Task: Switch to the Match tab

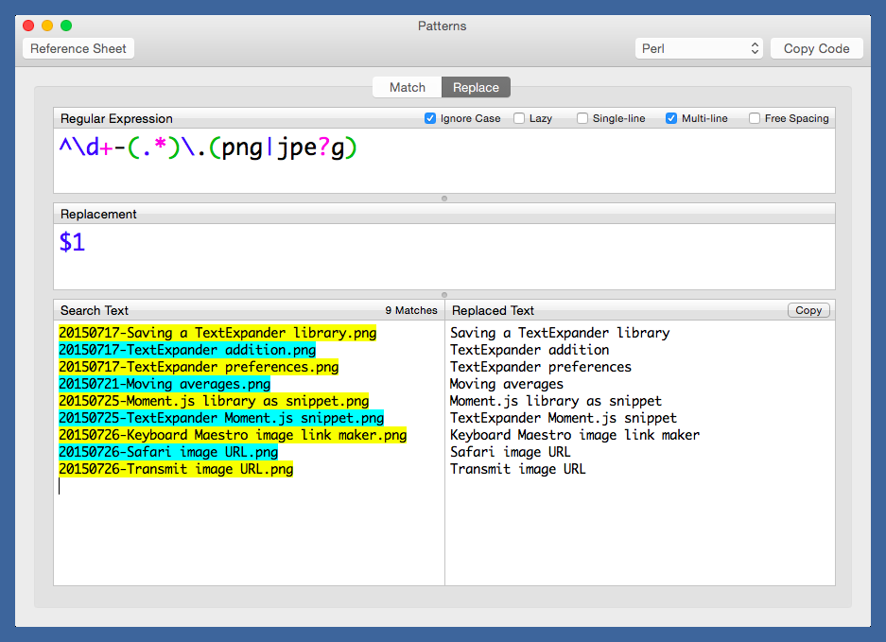Action: point(408,87)
